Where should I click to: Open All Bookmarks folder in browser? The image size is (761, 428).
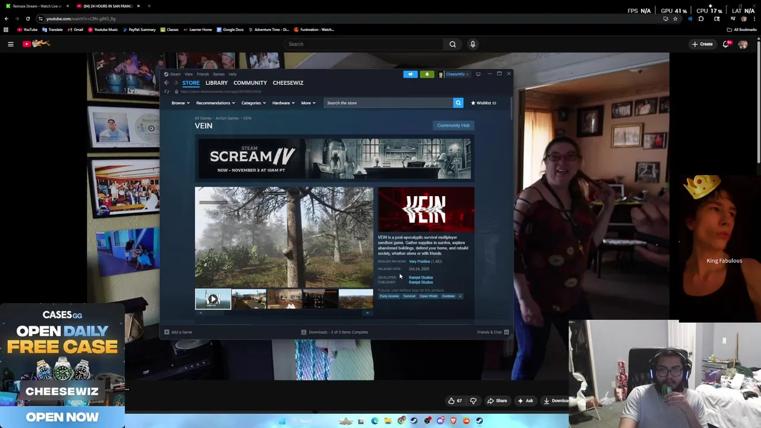(742, 30)
